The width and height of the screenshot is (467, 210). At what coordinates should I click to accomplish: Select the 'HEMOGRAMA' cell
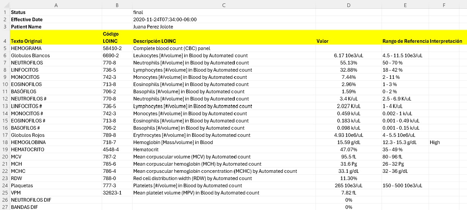56,49
